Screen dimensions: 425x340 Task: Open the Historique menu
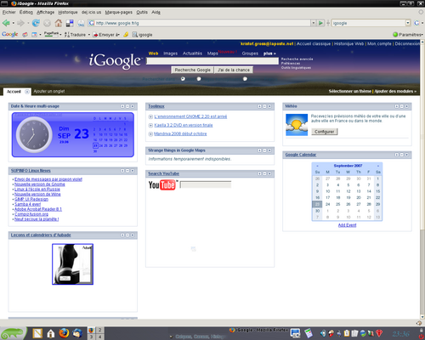68,12
